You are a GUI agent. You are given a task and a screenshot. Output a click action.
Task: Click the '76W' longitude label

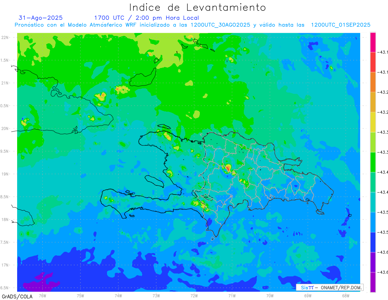pos(42,295)
